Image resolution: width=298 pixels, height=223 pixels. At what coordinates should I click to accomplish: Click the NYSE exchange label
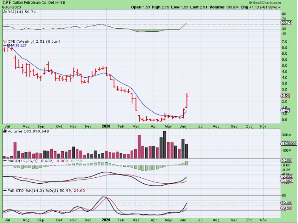coord(60,3)
